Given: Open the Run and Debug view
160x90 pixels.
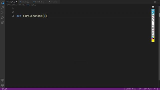Looking at the screenshot, I should tap(2, 17).
